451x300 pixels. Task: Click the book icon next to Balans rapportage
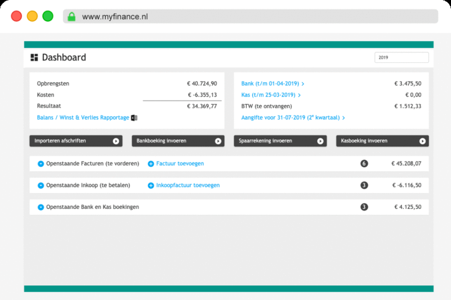[133, 117]
